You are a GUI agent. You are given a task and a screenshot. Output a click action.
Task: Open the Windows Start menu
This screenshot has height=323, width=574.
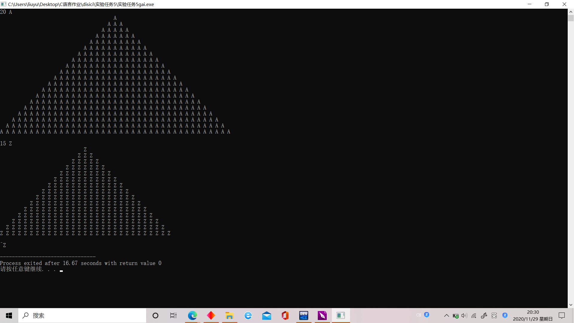[9, 316]
